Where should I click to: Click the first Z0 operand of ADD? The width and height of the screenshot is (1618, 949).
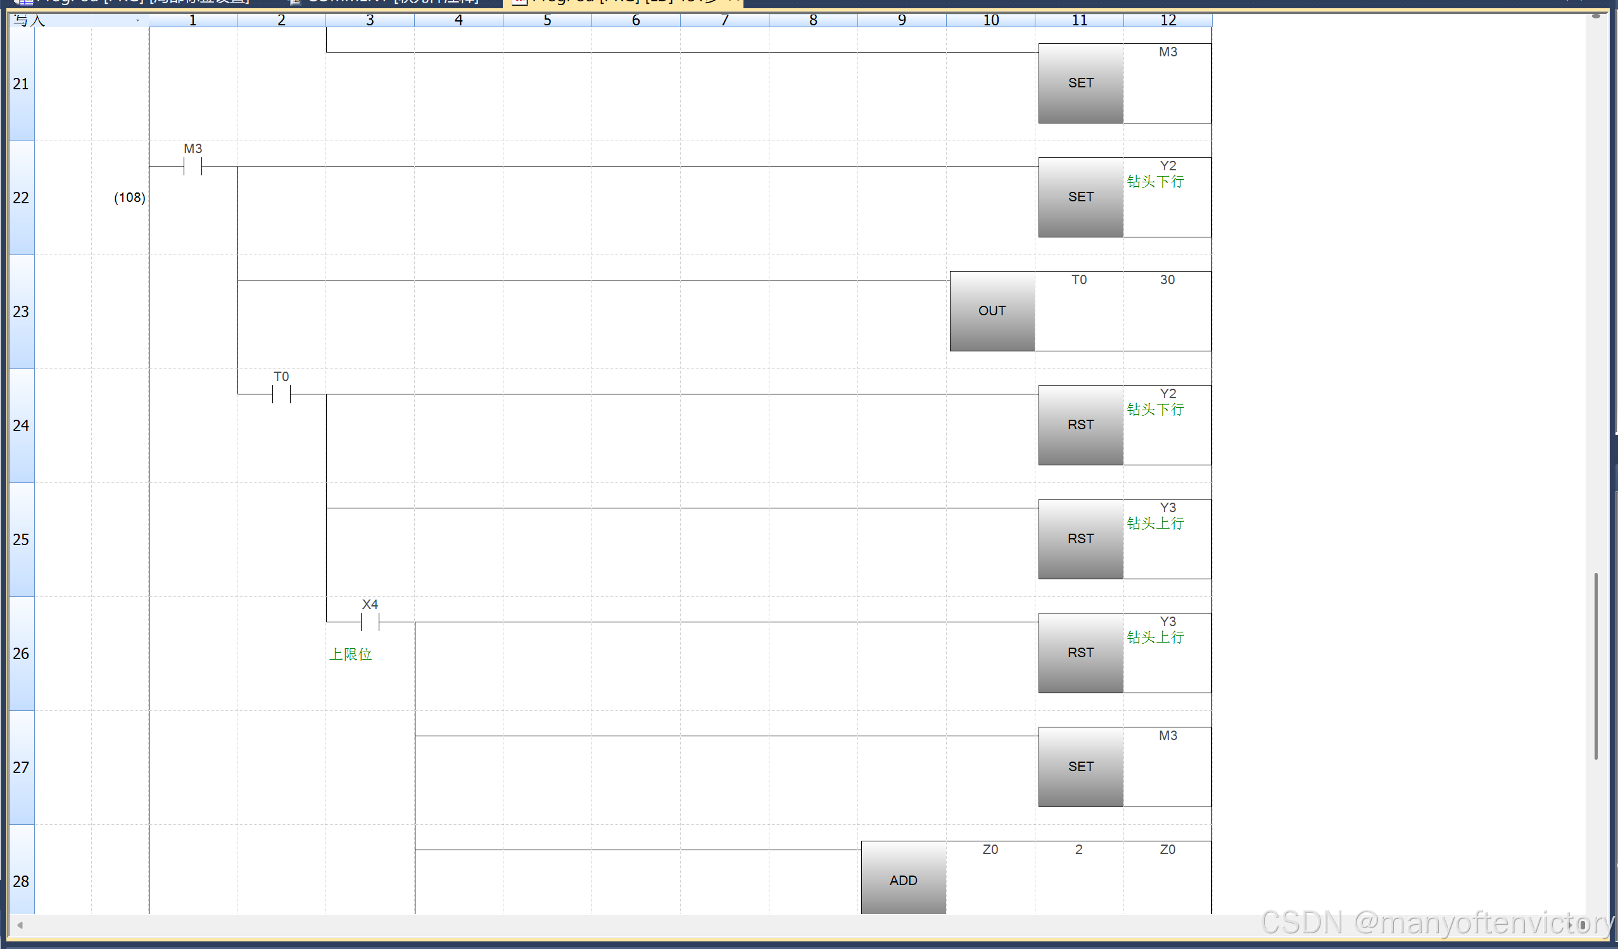point(990,850)
